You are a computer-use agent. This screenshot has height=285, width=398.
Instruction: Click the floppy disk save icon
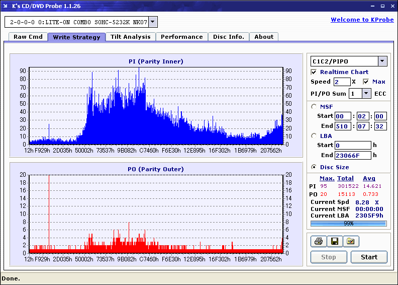coord(334,242)
